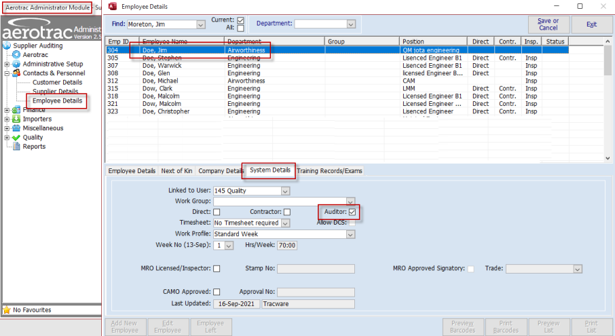Click the Administrative Setup gear icon
This screenshot has width=615, height=336.
pyautogui.click(x=17, y=64)
